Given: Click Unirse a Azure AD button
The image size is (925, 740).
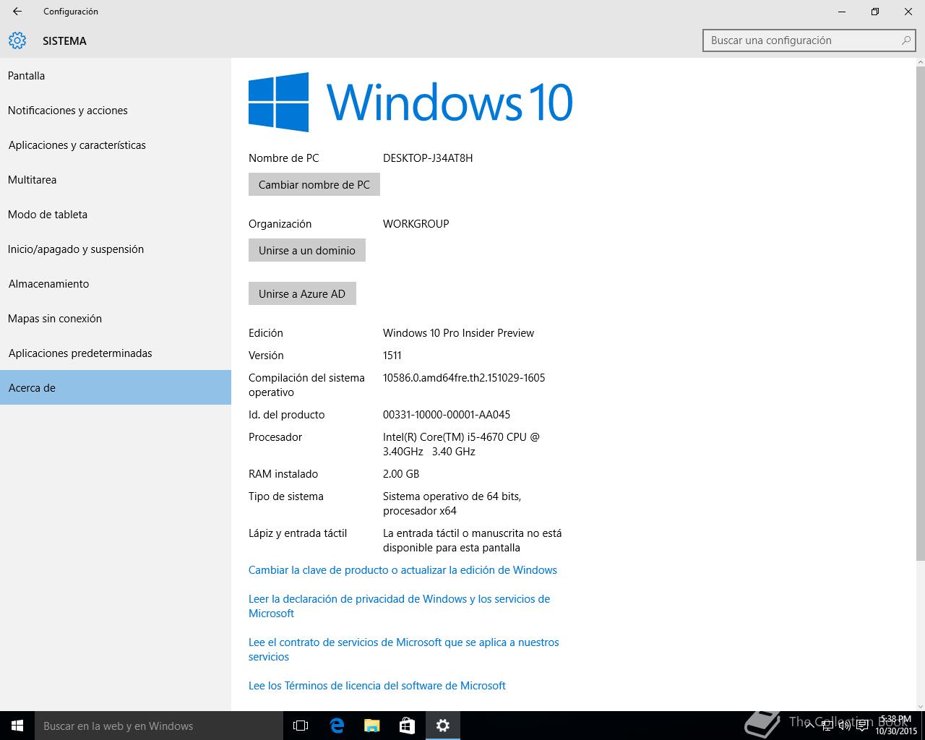Looking at the screenshot, I should point(302,293).
